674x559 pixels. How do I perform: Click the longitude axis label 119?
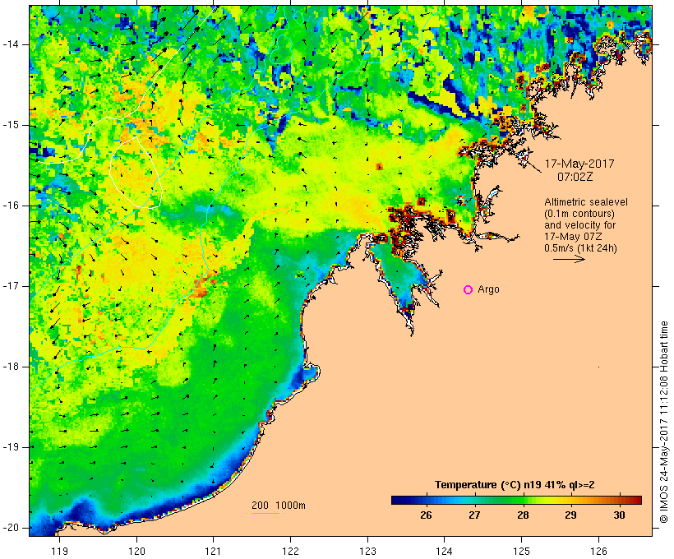pyautogui.click(x=59, y=551)
